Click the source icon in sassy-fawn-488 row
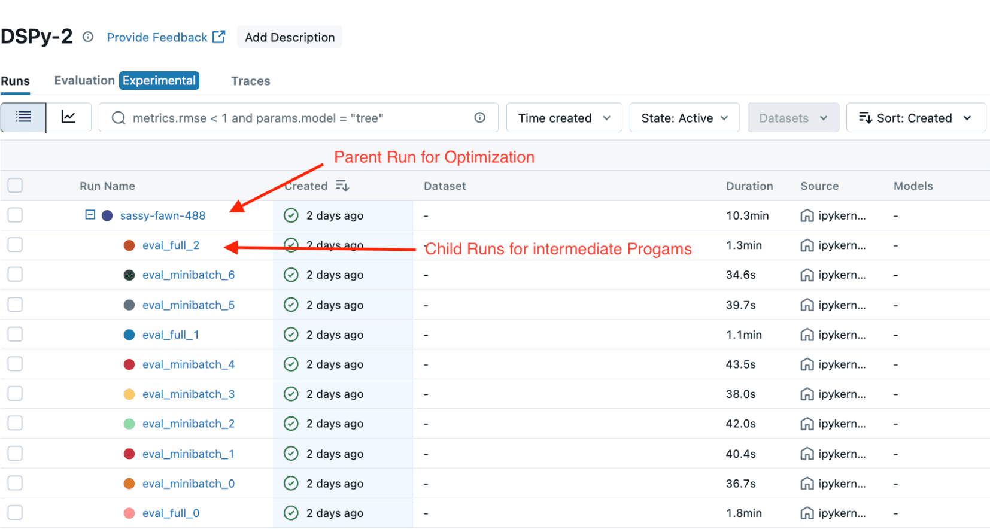 click(807, 215)
